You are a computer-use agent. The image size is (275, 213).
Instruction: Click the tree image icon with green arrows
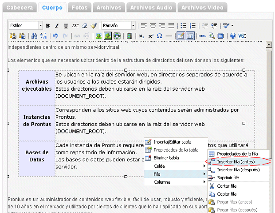click(x=117, y=36)
